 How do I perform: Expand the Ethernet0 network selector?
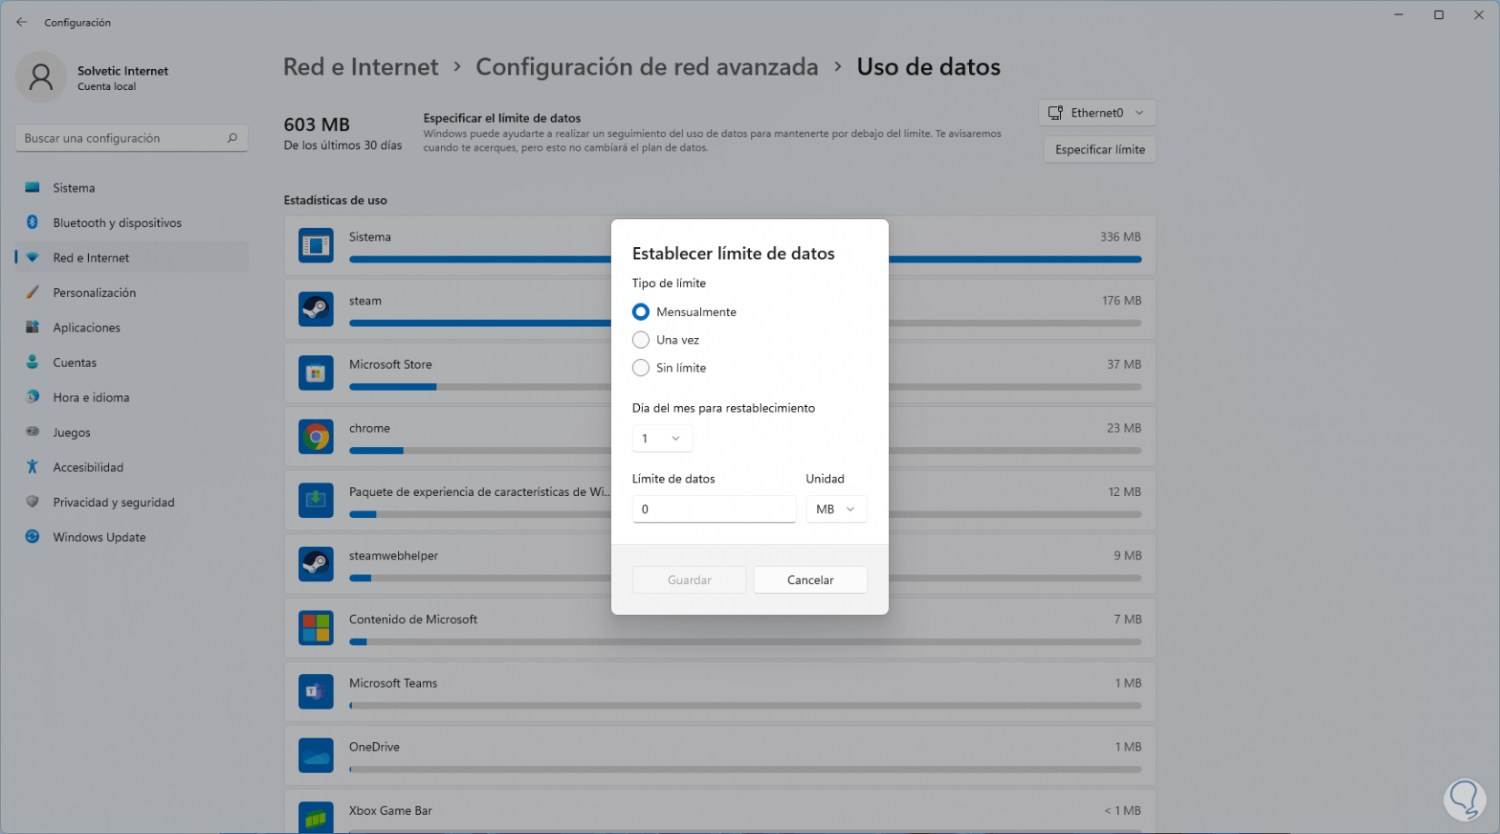coord(1096,113)
